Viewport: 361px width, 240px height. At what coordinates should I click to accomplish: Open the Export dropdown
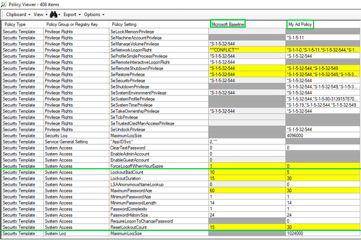72,15
